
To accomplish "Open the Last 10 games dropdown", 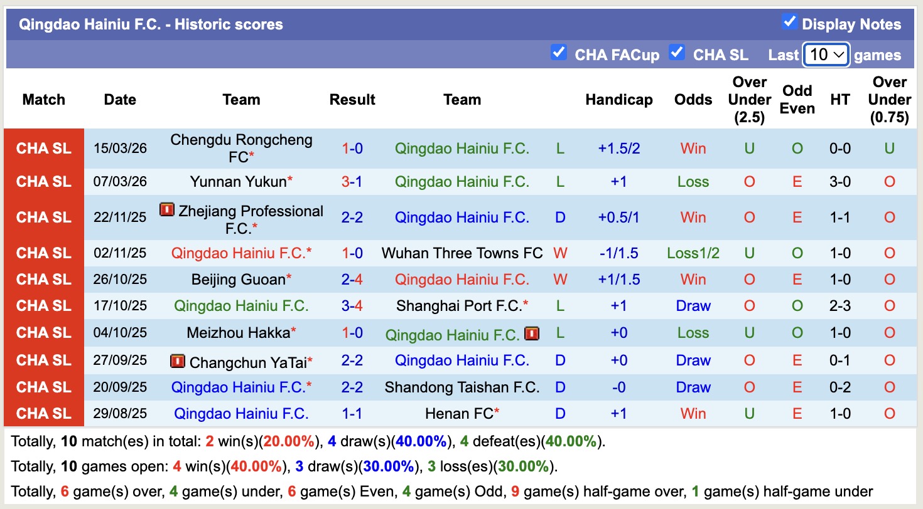I will (x=826, y=55).
